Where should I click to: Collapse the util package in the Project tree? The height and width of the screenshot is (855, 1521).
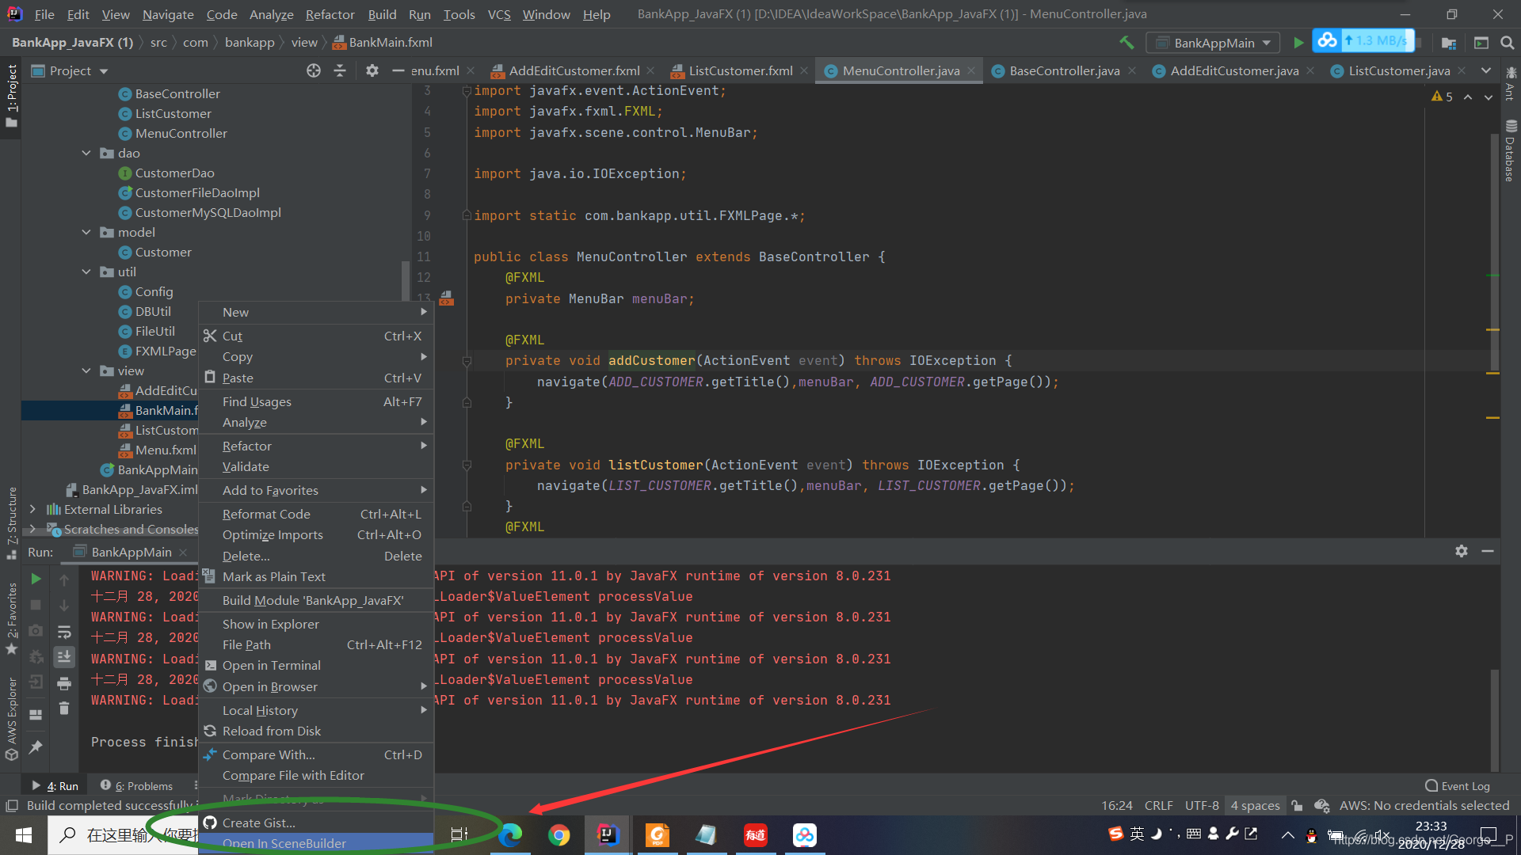[x=87, y=272]
